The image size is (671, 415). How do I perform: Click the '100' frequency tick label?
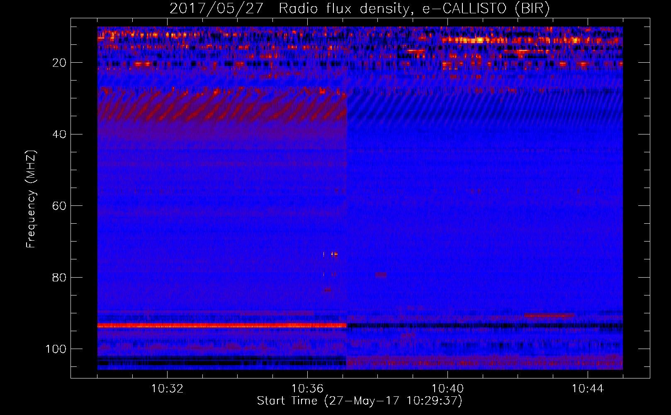[56, 349]
